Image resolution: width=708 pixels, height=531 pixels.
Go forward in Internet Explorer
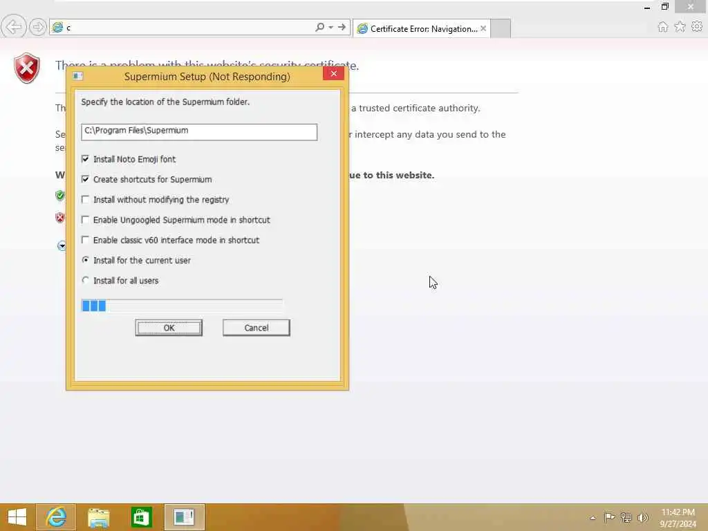(37, 27)
